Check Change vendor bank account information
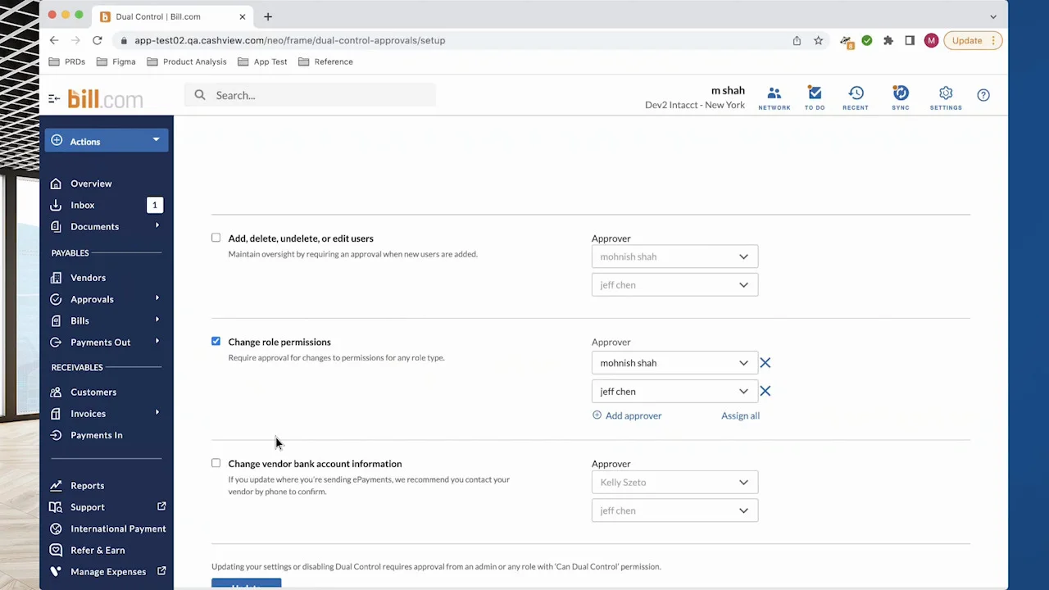1049x590 pixels. [216, 463]
